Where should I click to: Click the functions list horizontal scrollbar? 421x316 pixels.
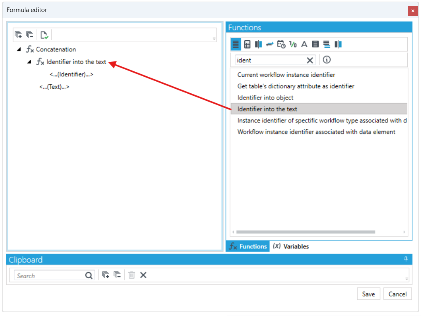[x=306, y=232]
